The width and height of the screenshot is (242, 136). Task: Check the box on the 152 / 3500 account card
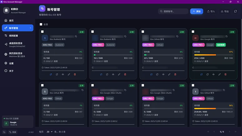coord(92,32)
